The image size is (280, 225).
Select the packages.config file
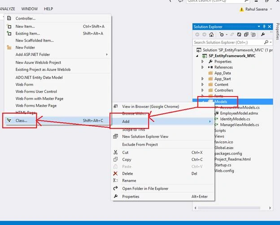pos(228,153)
